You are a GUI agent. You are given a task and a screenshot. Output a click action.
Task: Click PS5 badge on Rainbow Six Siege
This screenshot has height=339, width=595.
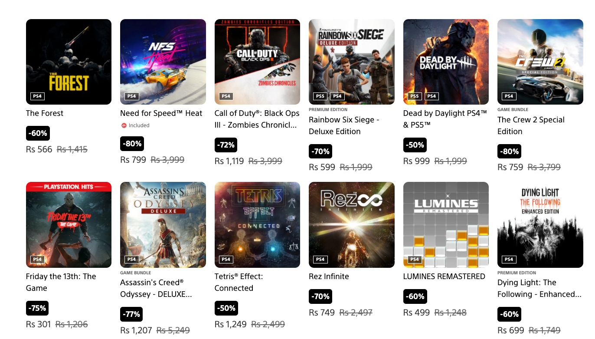click(320, 96)
